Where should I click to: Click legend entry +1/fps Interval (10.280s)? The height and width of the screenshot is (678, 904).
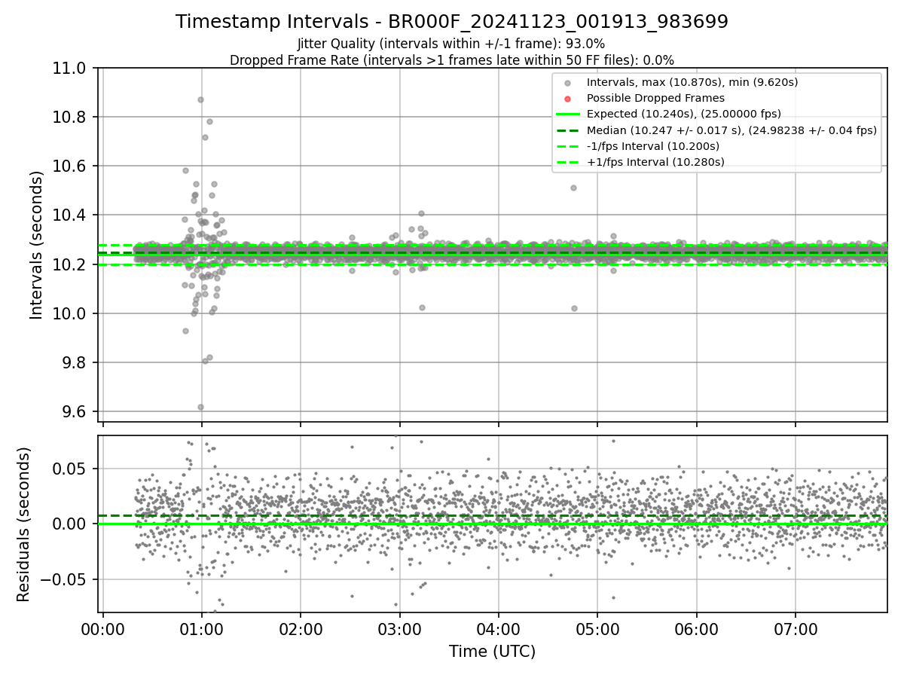(x=655, y=162)
